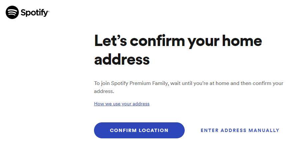Click the registered trademark symbol after Spotify
Viewport: 296px width, 151px height.
[x=49, y=12]
